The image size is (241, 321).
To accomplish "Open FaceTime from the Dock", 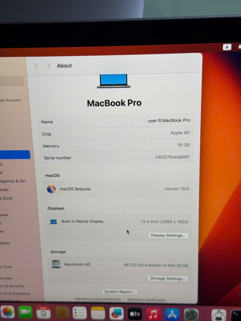I will click(25, 312).
